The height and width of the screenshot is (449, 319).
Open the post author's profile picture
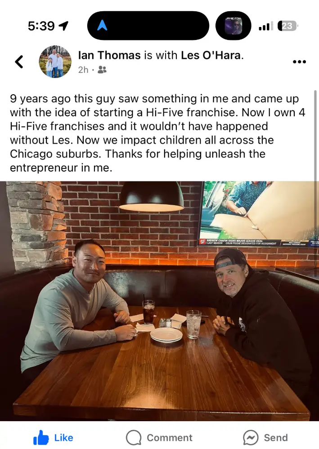tap(55, 62)
